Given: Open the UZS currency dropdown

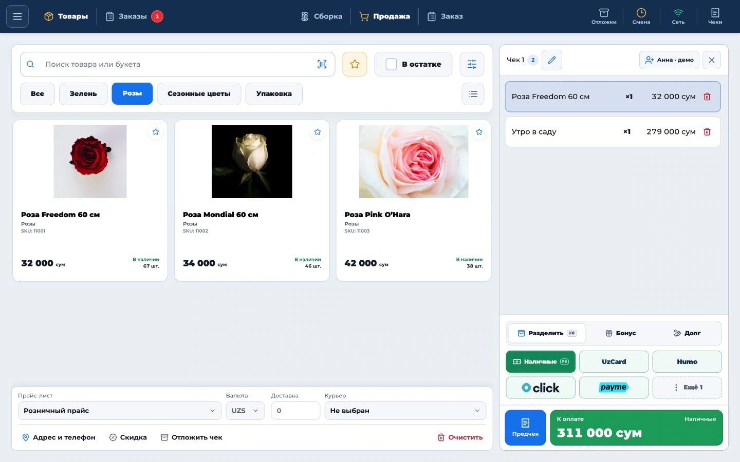Looking at the screenshot, I should pos(245,411).
